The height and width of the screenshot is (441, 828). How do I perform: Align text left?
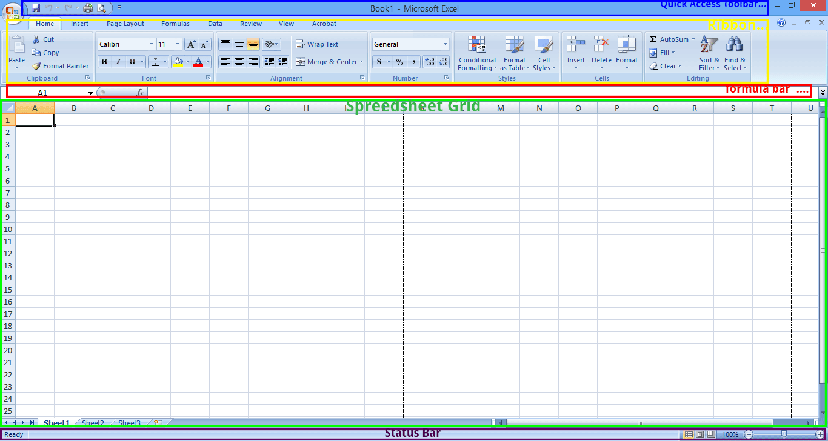[225, 62]
